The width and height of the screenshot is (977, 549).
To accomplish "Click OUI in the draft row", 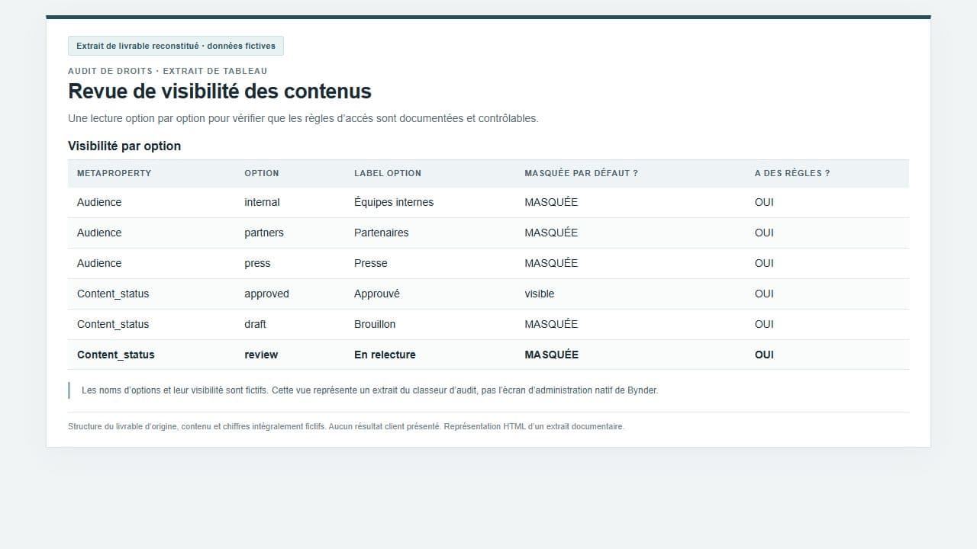I will tap(764, 324).
